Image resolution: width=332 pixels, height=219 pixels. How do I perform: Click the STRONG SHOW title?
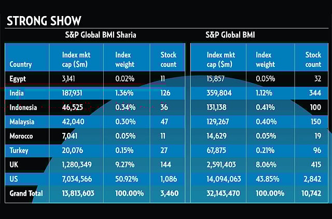44,21
